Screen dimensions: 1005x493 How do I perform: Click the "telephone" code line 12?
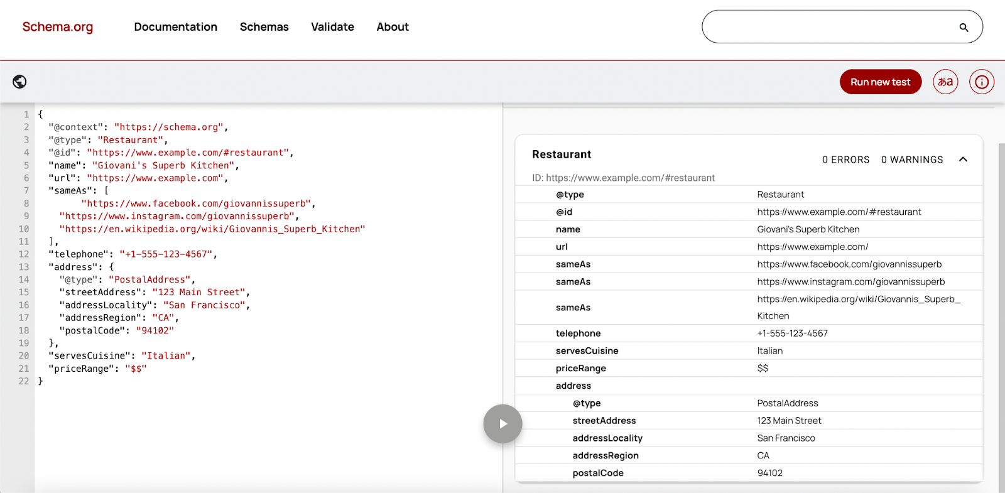133,254
